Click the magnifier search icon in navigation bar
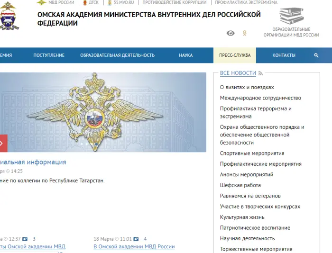Image resolution: width=332 pixels, height=253 pixels. tap(316, 55)
